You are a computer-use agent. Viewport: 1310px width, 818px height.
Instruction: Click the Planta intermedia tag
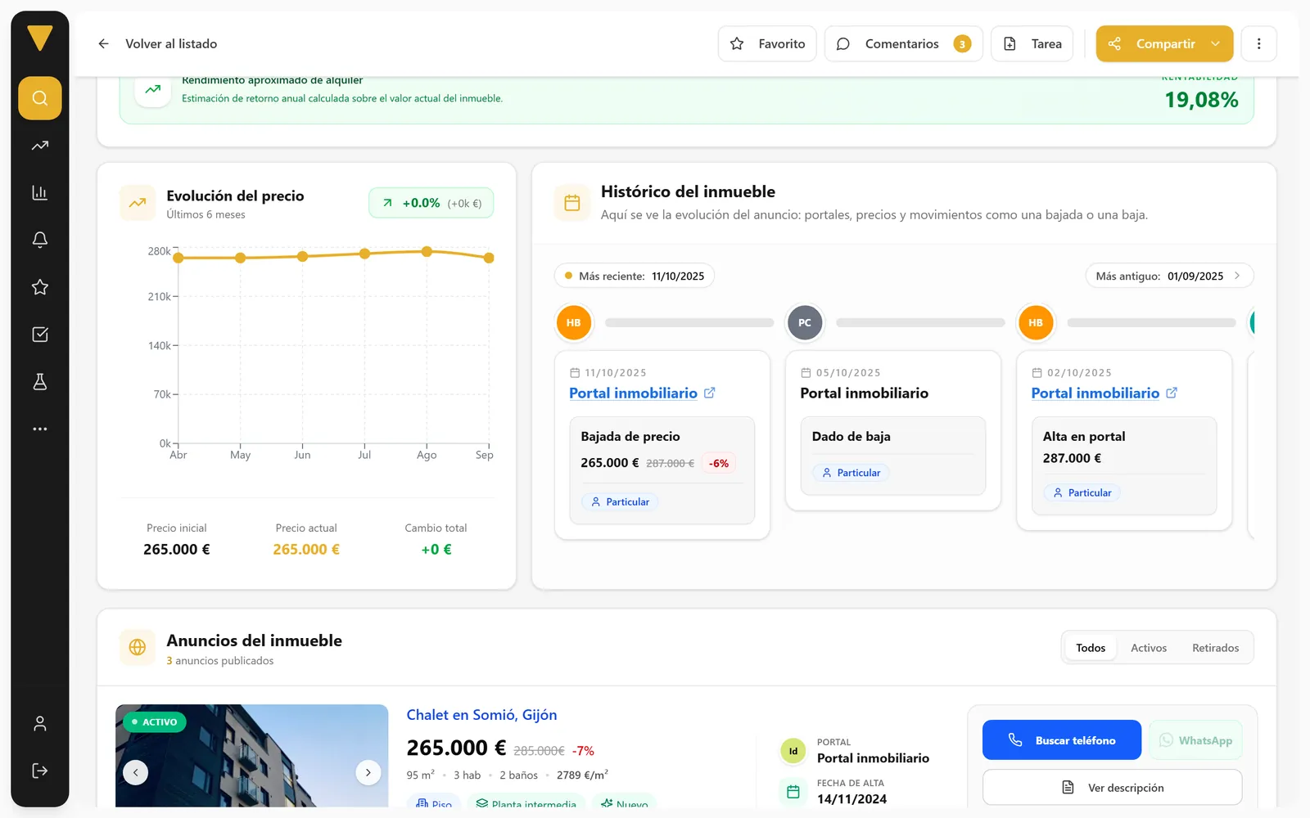coord(526,803)
